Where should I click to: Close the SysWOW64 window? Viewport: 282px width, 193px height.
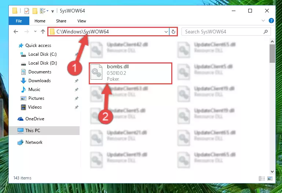pos(267,11)
